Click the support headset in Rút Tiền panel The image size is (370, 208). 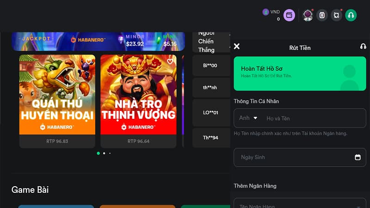(x=363, y=46)
